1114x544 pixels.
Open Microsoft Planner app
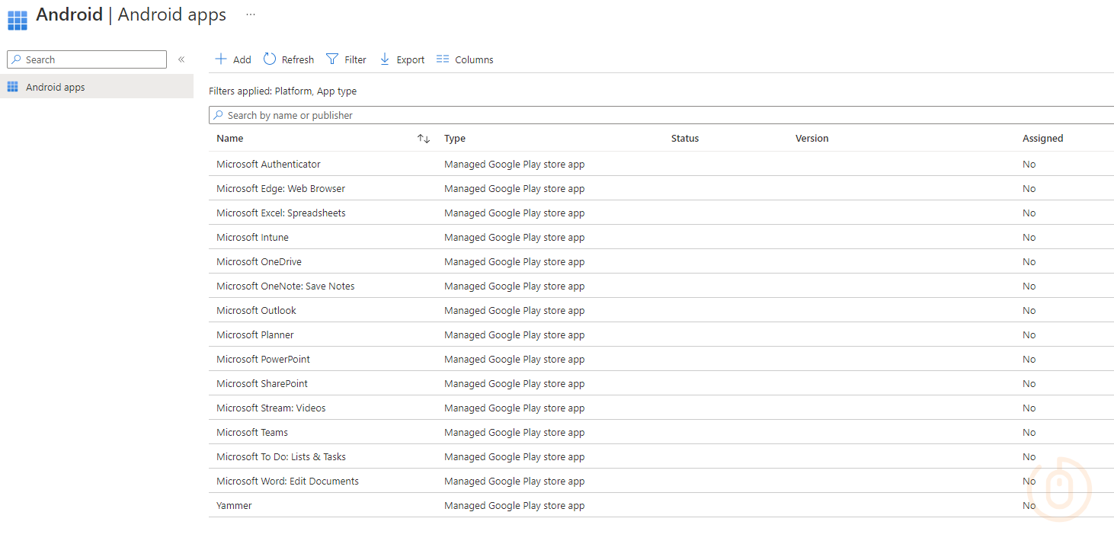pyautogui.click(x=255, y=334)
